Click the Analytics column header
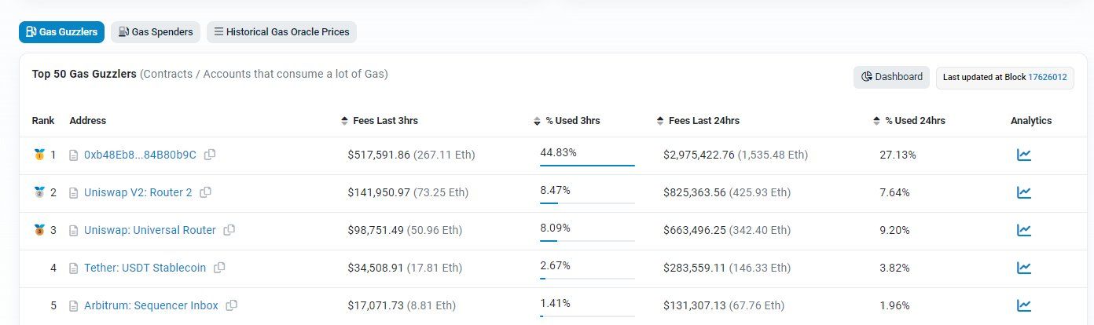Image resolution: width=1094 pixels, height=325 pixels. [x=1031, y=121]
